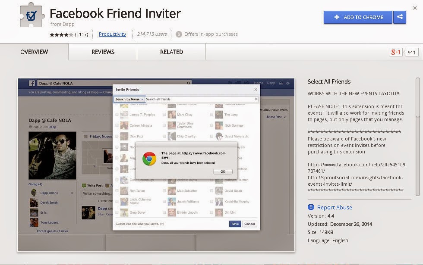
Task: Click Derek Smith's avatar in the Going list
Action: click(34, 203)
